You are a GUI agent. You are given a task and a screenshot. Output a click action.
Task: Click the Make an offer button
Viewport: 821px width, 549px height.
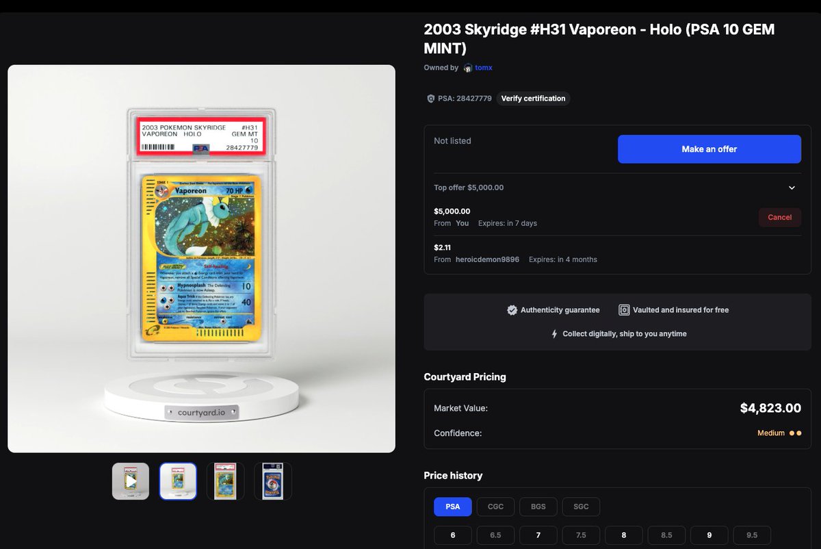(x=709, y=149)
